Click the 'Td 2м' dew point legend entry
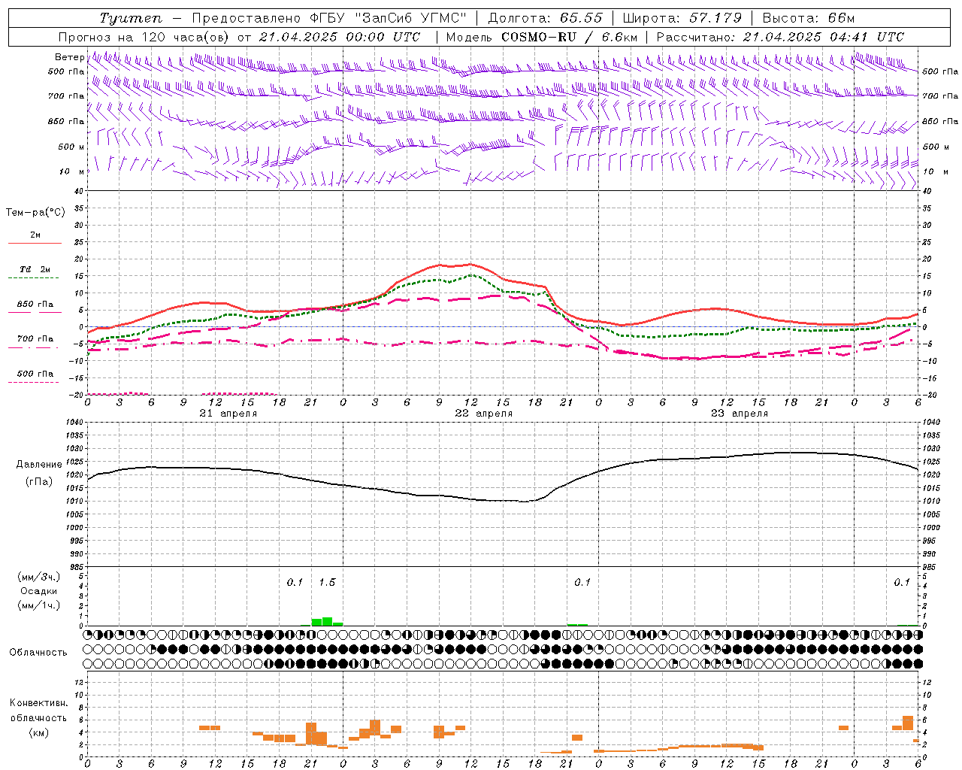Image resolution: width=962 pixels, height=770 pixels. point(35,269)
